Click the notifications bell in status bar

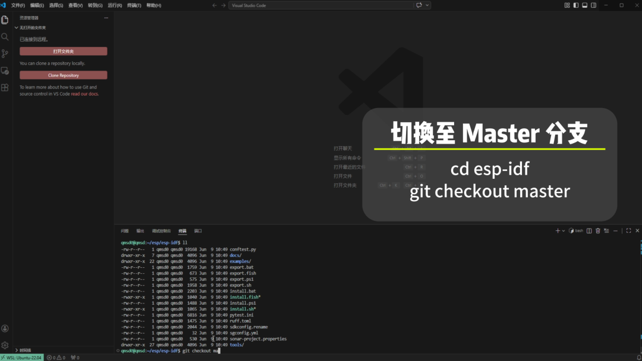tap(638, 357)
